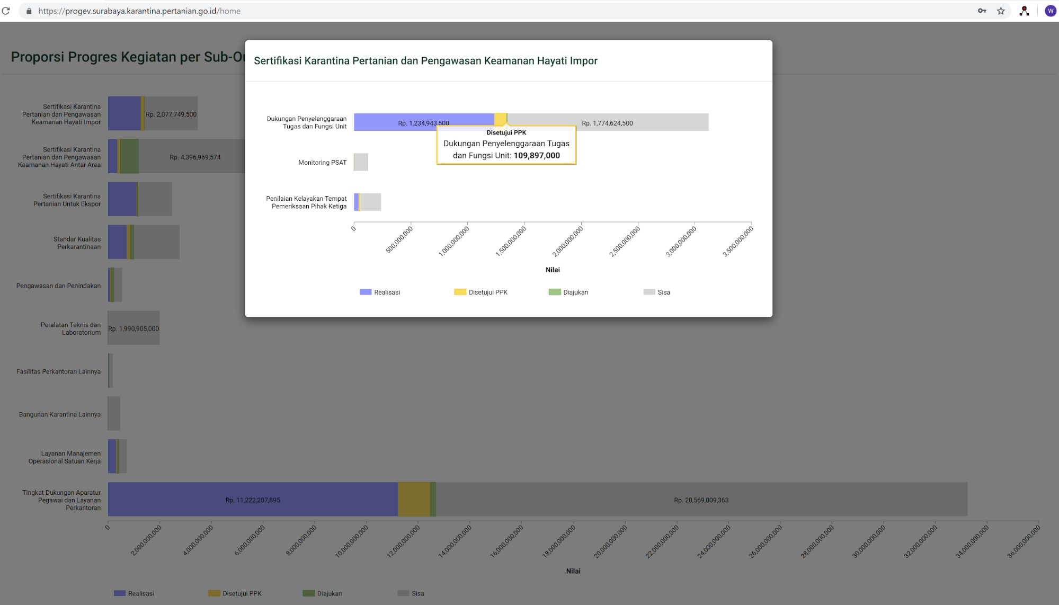Click the yellow Disetujui PPK bar segment
Image resolution: width=1059 pixels, height=605 pixels.
[x=500, y=119]
